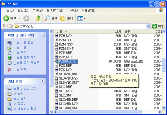
Task: Open 로컬 디스크 (C:) link
Action: coord(25,88)
